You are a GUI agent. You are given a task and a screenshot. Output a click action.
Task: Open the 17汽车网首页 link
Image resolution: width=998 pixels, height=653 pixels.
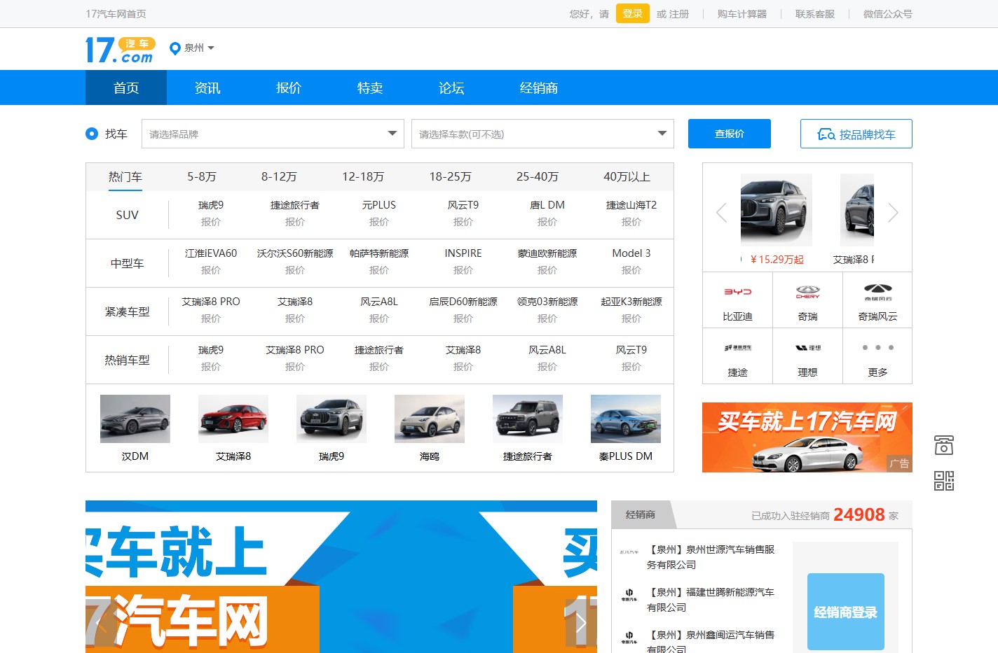click(116, 14)
